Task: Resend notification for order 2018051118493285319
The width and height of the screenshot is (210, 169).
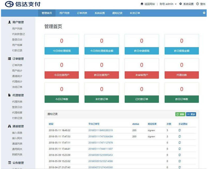Action: [x=180, y=130]
